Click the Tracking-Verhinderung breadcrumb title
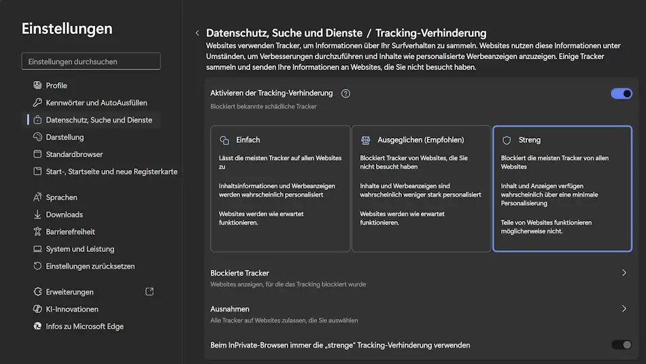The height and width of the screenshot is (364, 646). pos(430,33)
